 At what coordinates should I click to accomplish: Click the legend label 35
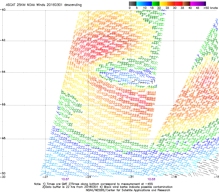tap(182, 8)
